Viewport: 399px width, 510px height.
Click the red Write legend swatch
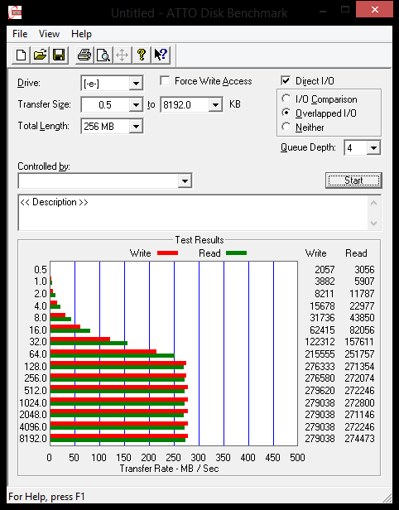pyautogui.click(x=167, y=253)
